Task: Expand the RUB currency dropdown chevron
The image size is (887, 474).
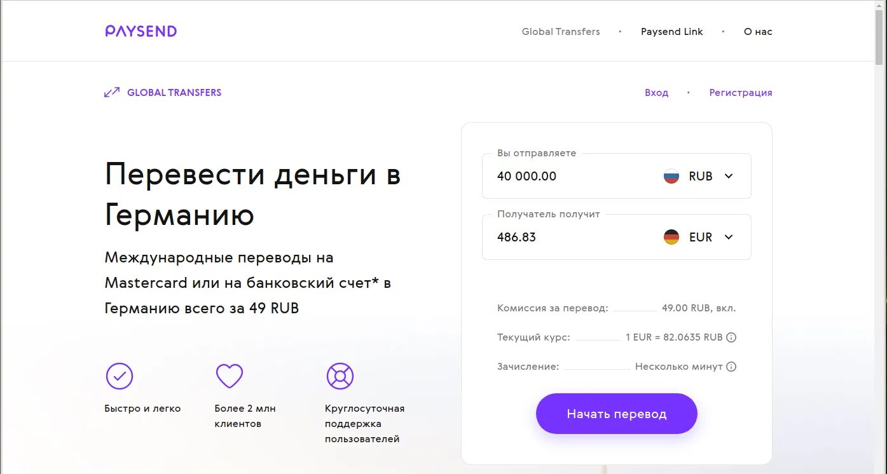Action: click(729, 176)
